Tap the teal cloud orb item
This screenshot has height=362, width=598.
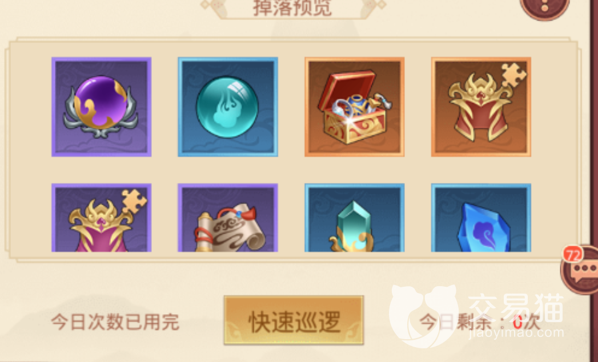click(228, 107)
